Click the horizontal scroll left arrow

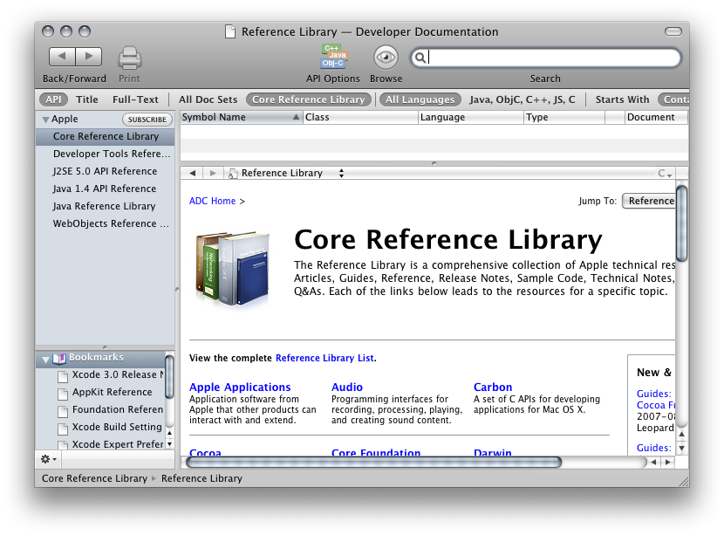(x=654, y=462)
